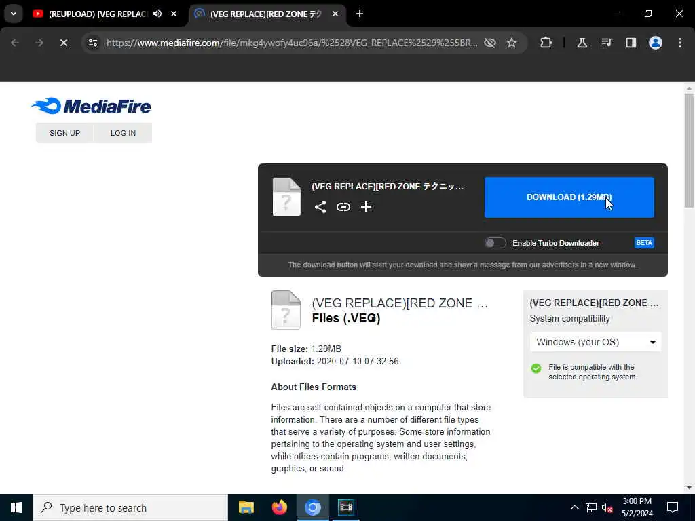Go back to previous page
Image resolution: width=695 pixels, height=521 pixels.
pos(15,43)
